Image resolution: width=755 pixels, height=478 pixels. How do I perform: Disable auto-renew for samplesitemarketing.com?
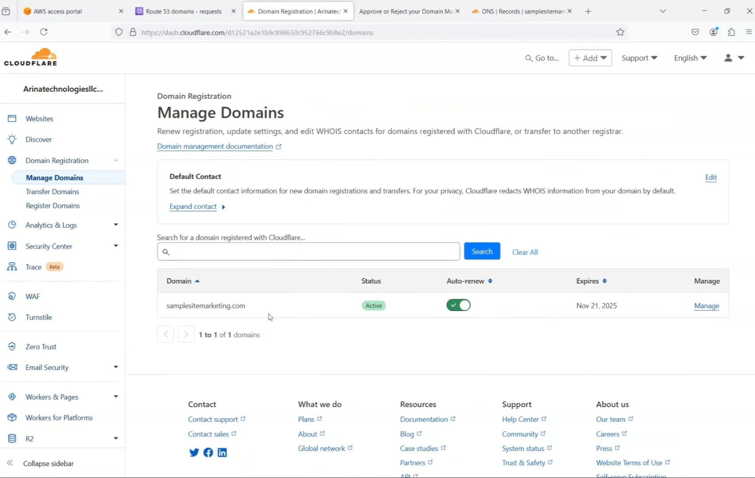tap(458, 305)
